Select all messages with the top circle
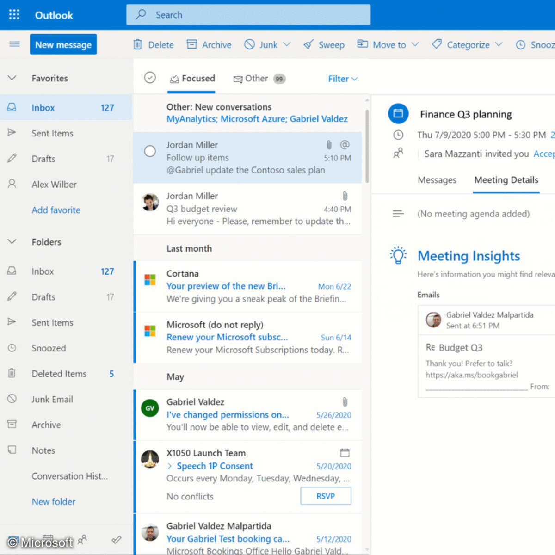555x555 pixels. [150, 79]
